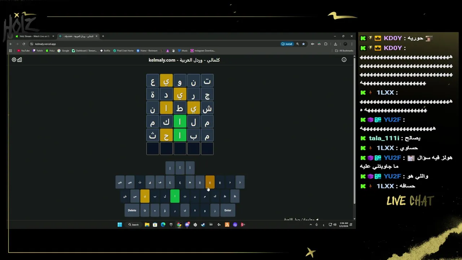
Task: Open the Music bookmark
Action: pyautogui.click(x=183, y=51)
